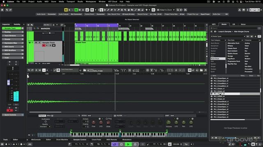Mute the Sampler Track
The image size is (263, 147).
click(36, 42)
